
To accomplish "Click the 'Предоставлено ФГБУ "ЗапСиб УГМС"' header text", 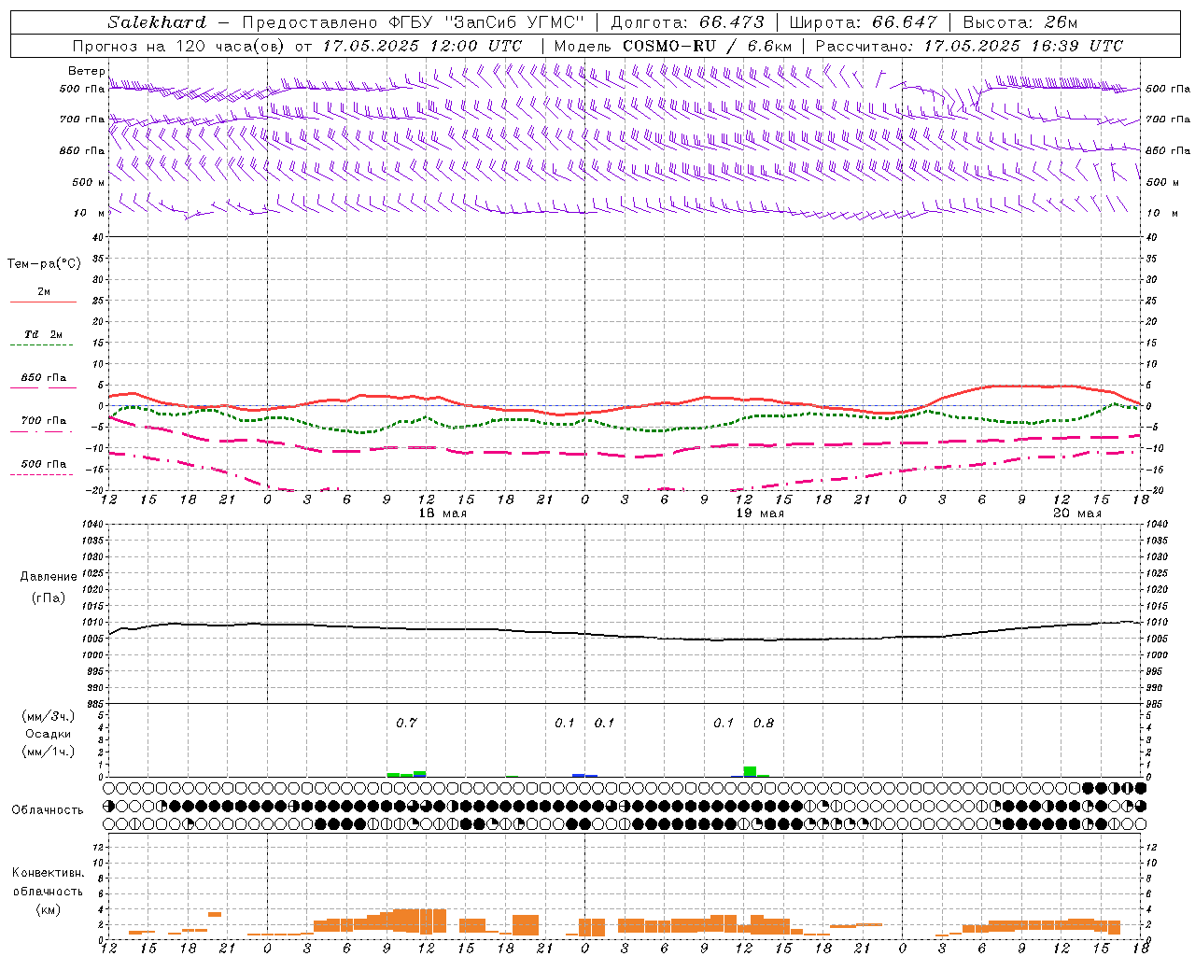I will click(413, 22).
